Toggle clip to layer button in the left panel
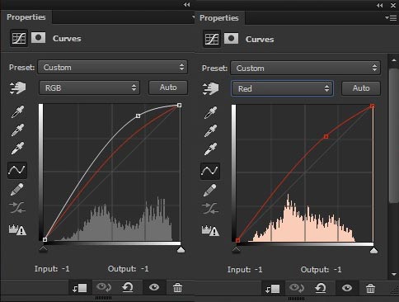 click(79, 288)
